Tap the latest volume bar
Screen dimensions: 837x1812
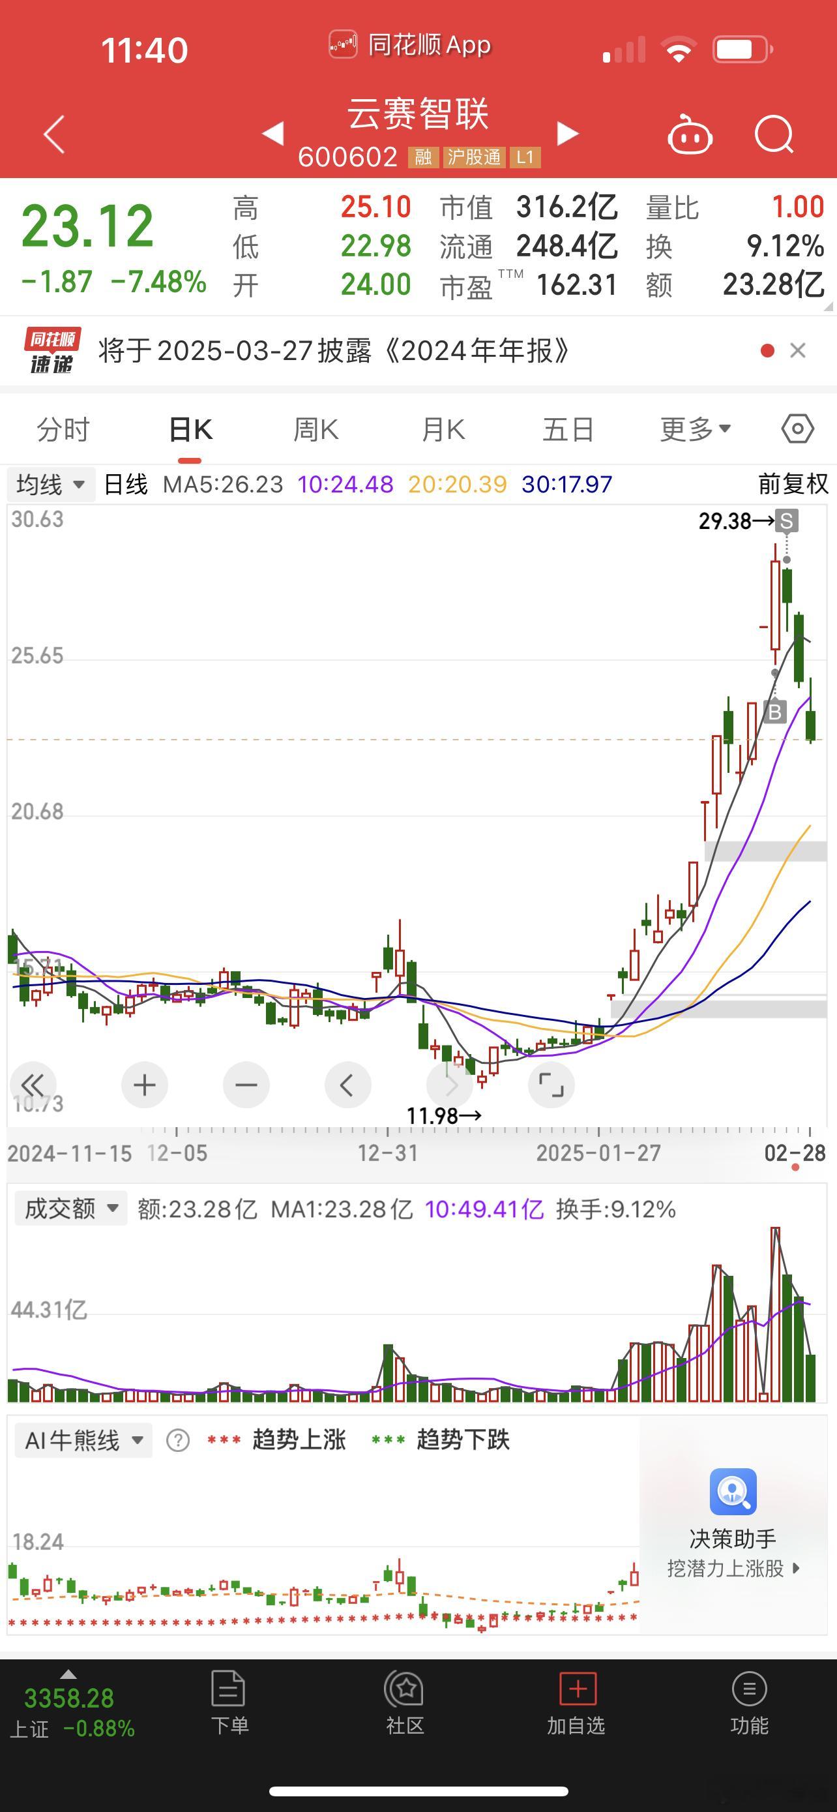810,1378
